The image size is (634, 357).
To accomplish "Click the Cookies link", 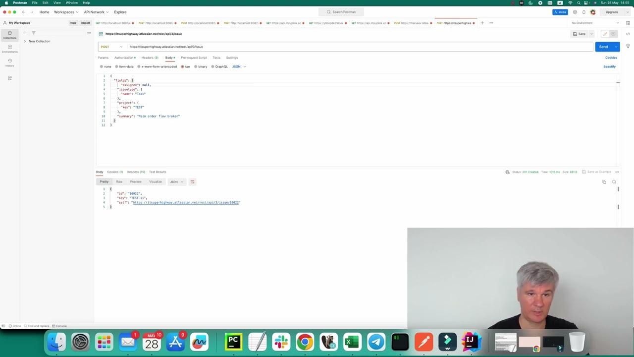I will click(611, 58).
